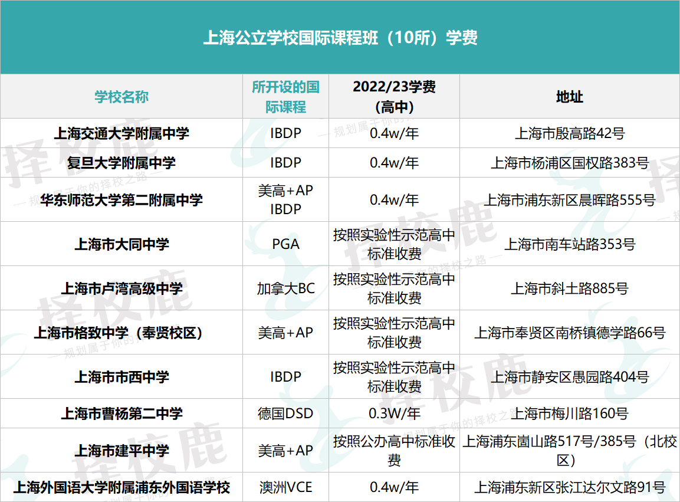Click the 0.3W/年 fee cell
The width and height of the screenshot is (680, 502).
coord(394,414)
